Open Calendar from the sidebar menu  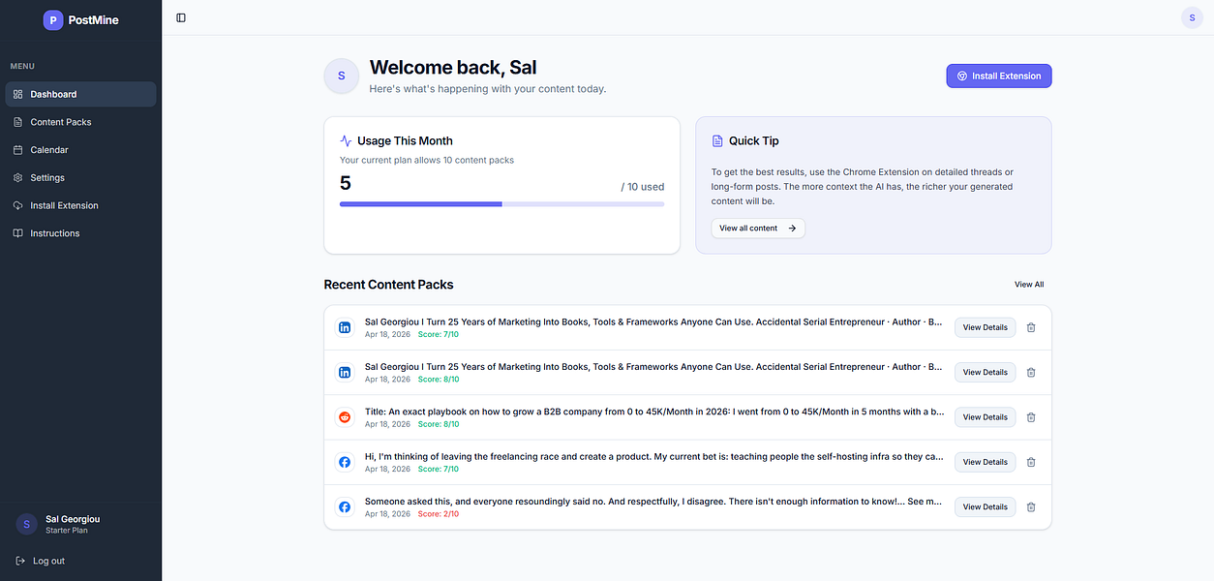(x=80, y=150)
